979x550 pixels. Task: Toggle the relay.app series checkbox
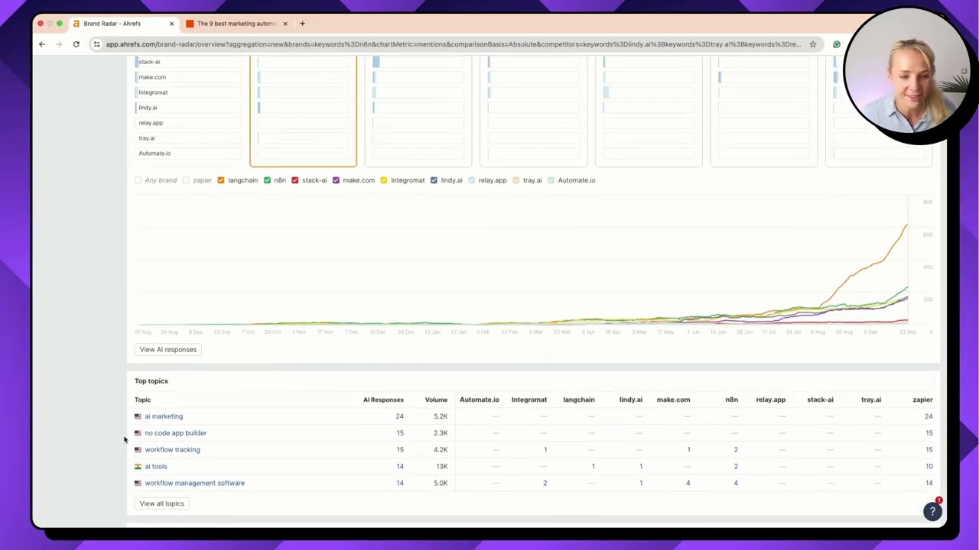[471, 180]
